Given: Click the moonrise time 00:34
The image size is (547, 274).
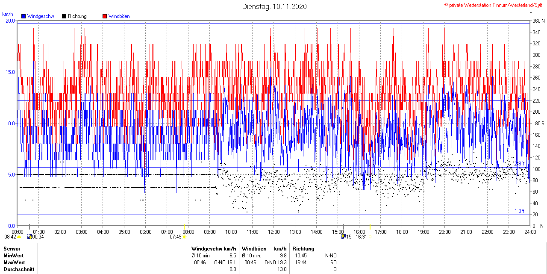Looking at the screenshot, I should click(38, 237).
